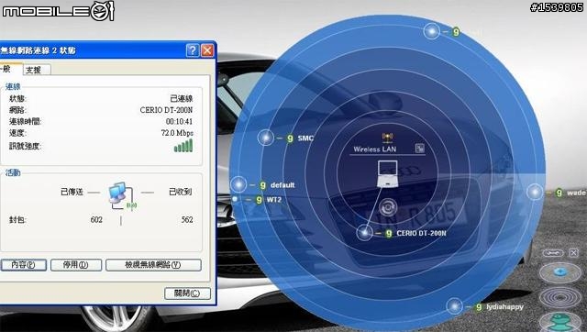The height and width of the screenshot is (332, 587).
Task: Close the radar widget with its X icon
Action: [573, 253]
